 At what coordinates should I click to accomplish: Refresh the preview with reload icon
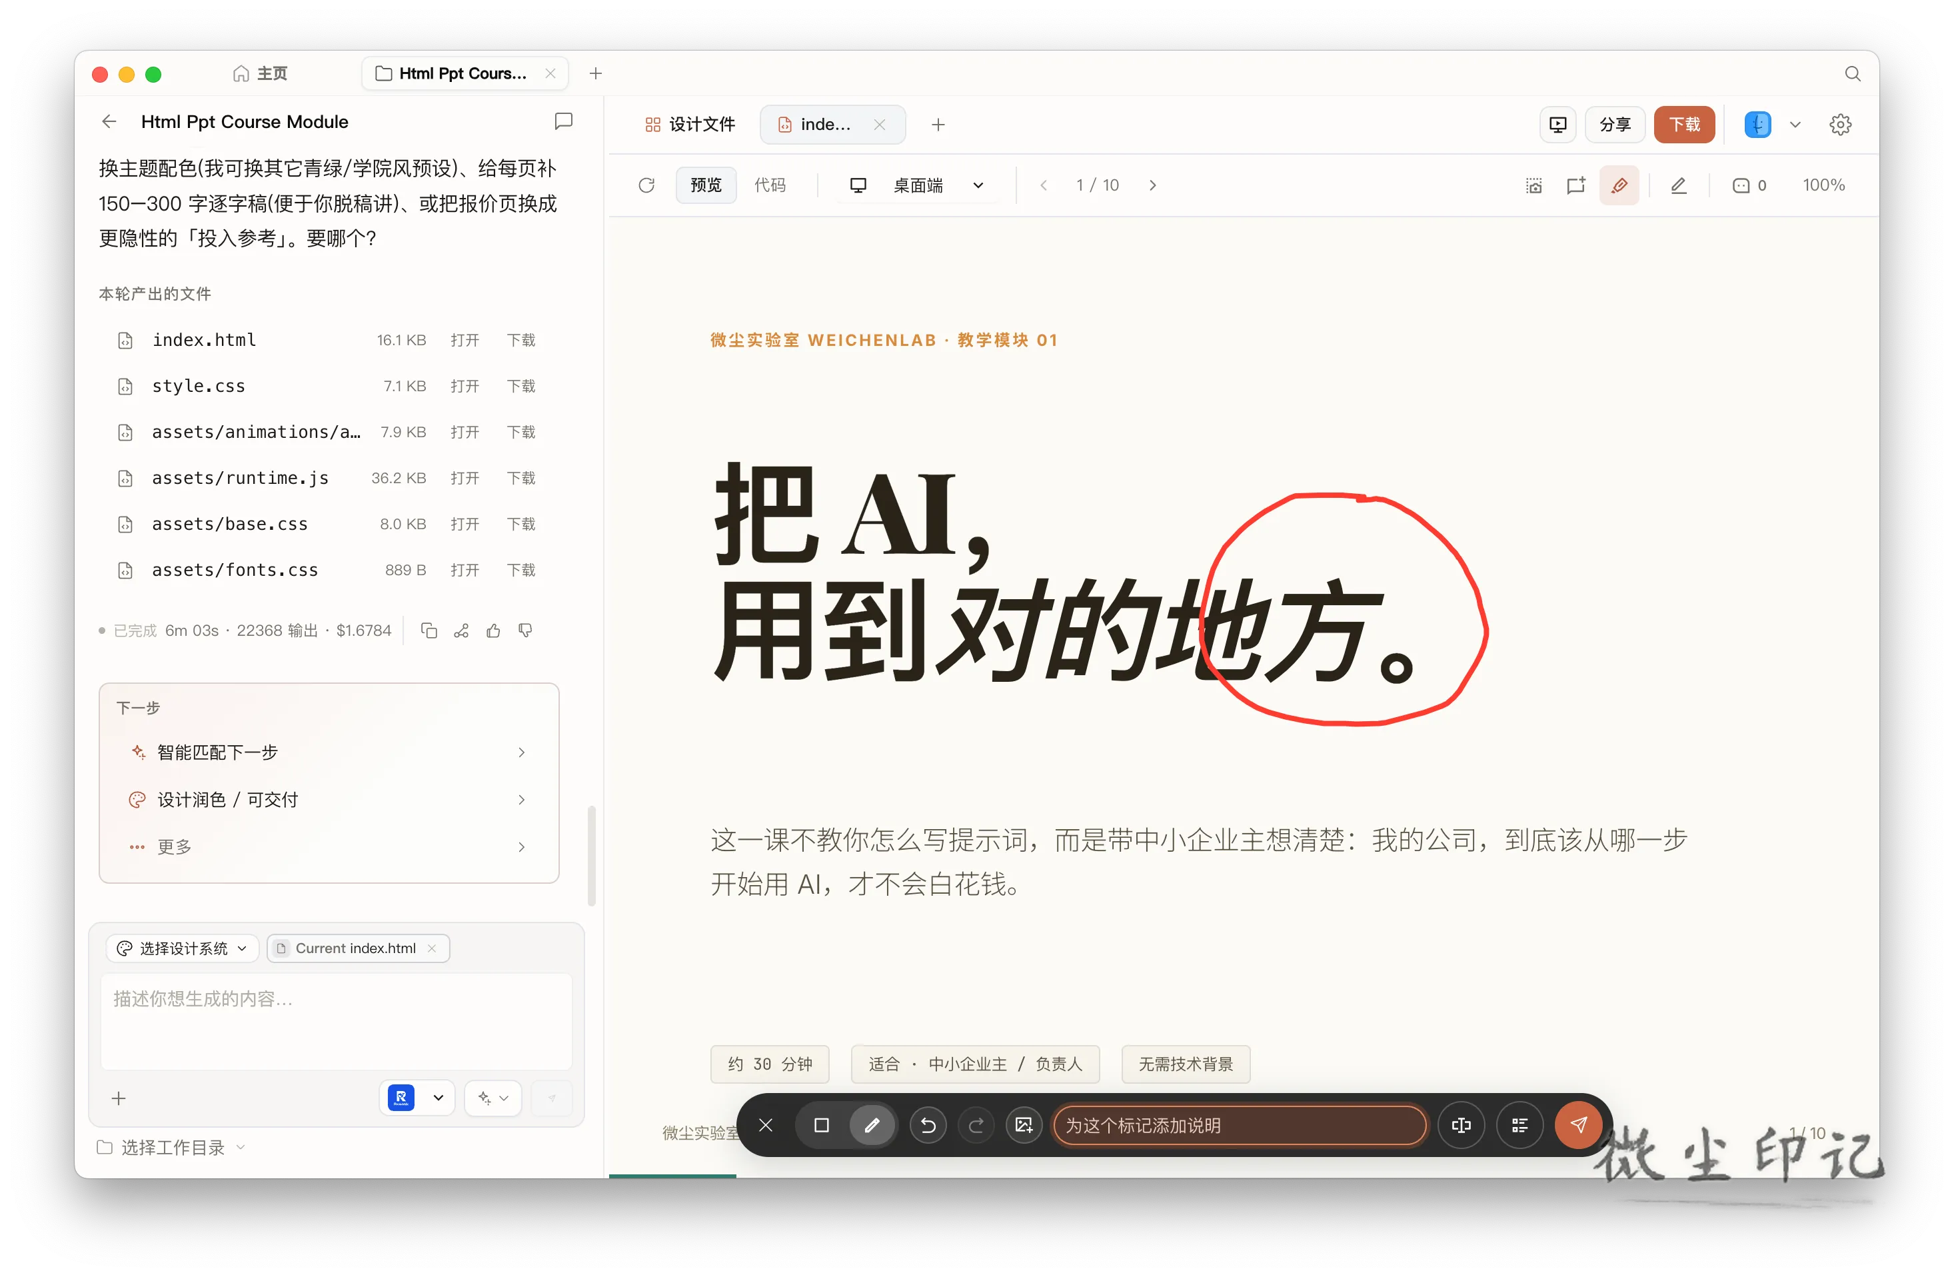[x=647, y=185]
